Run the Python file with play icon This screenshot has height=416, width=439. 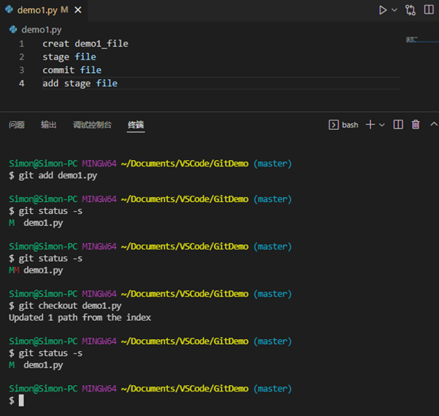coord(383,10)
